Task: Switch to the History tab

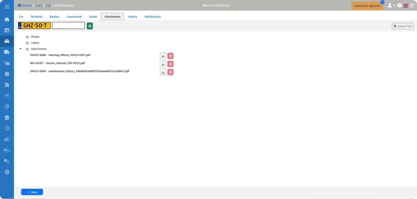Action: click(x=132, y=17)
